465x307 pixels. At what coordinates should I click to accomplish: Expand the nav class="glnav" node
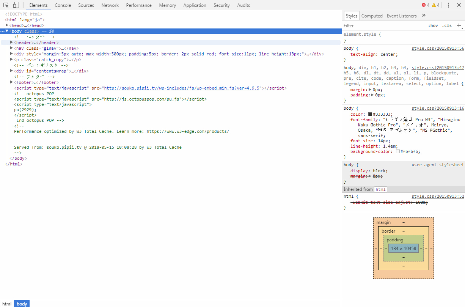tap(12, 48)
